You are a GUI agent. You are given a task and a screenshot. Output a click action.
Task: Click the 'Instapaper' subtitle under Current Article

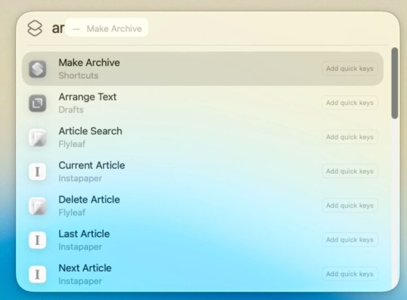pyautogui.click(x=80, y=178)
